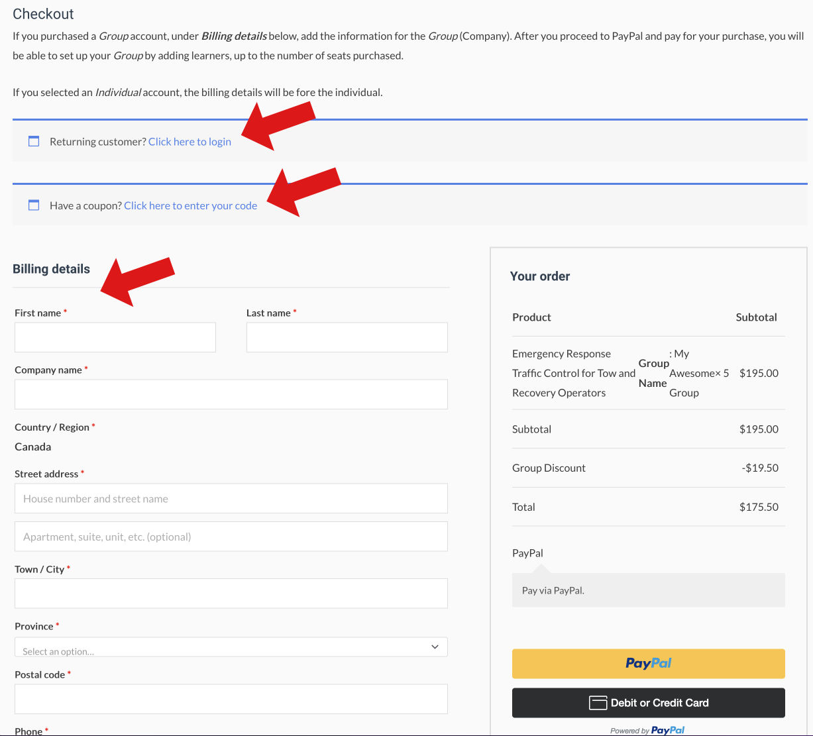Click the Pay via PayPal description box
Image resolution: width=813 pixels, height=736 pixels.
[x=648, y=590]
